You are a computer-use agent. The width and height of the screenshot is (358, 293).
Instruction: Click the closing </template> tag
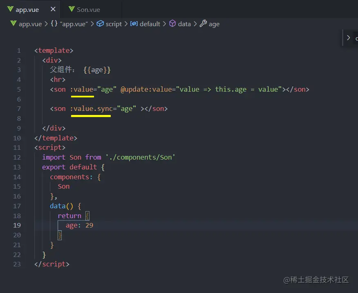pyautogui.click(x=56, y=138)
